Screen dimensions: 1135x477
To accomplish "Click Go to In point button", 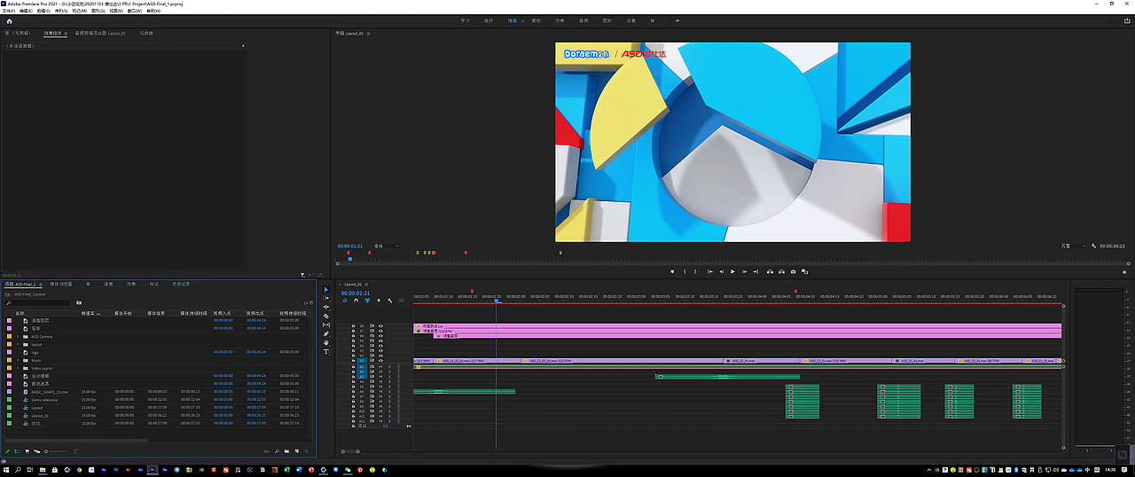I will click(710, 271).
